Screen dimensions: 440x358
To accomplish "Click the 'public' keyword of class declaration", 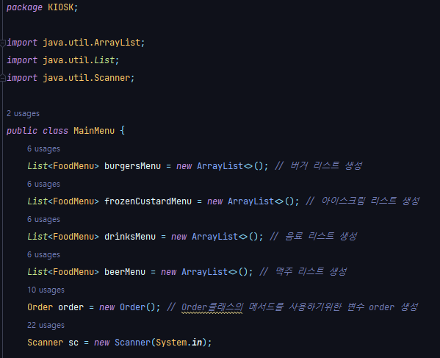I will [22, 131].
